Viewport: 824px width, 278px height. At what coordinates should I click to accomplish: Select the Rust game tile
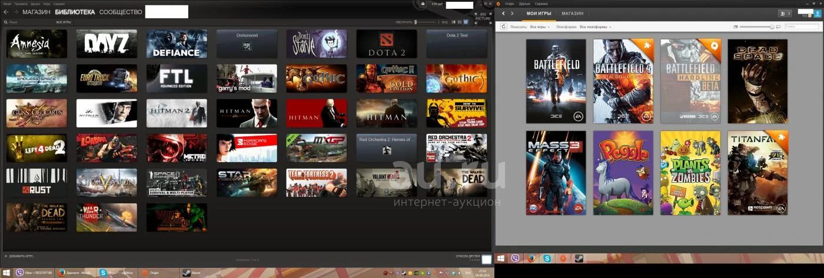(36, 183)
